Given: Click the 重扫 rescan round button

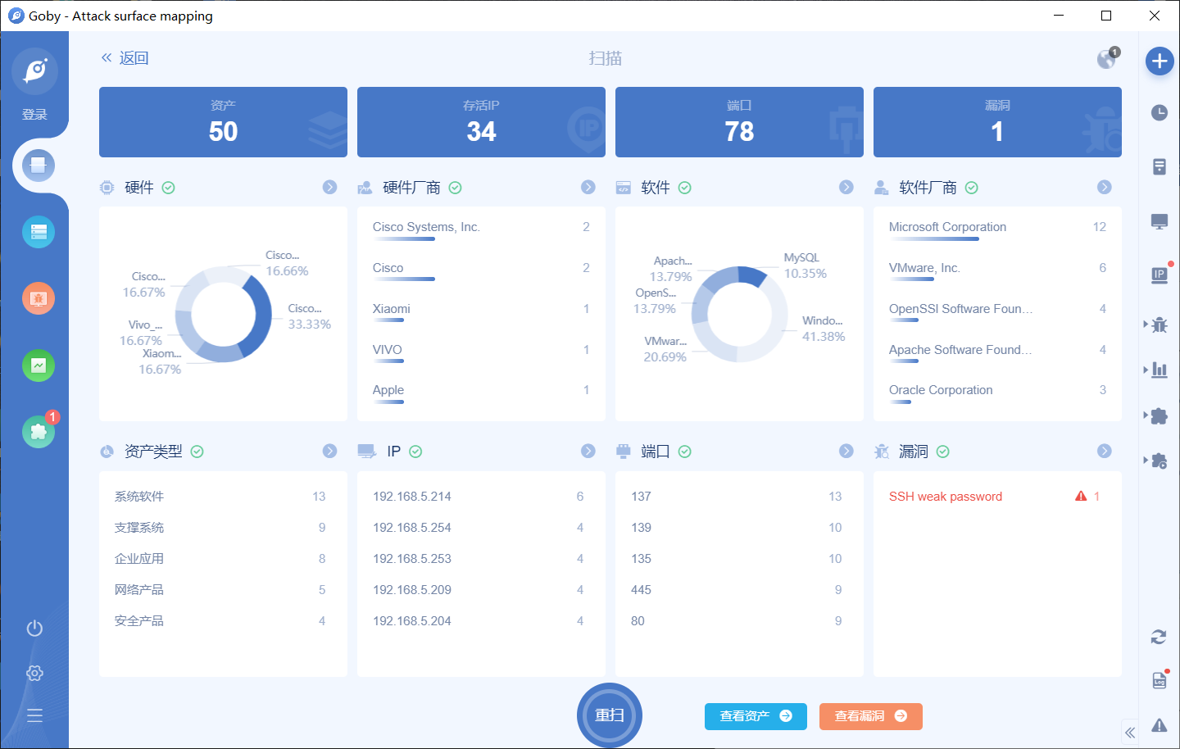Looking at the screenshot, I should (x=610, y=715).
